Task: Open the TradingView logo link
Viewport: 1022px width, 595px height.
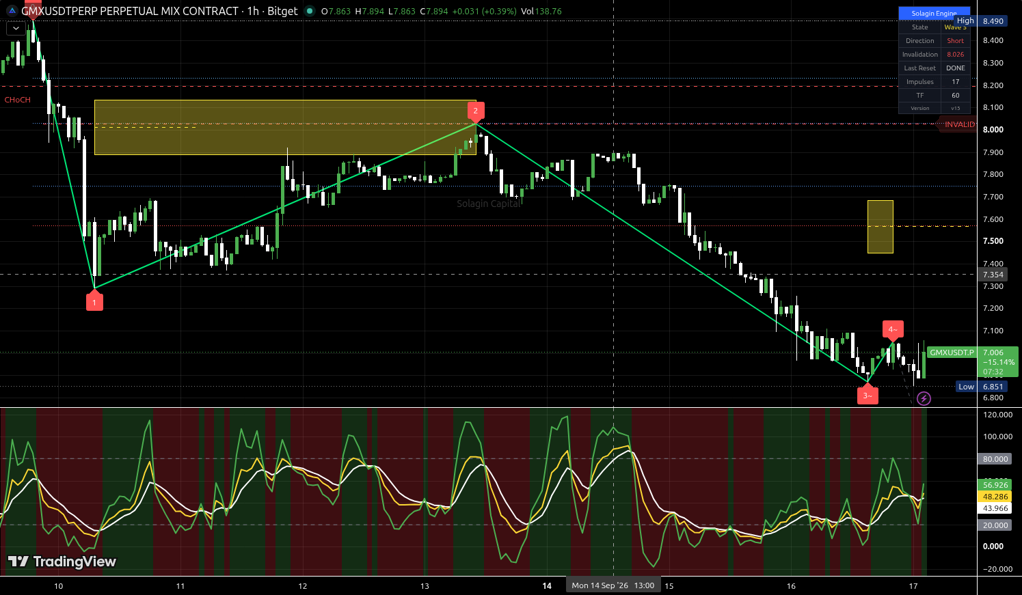Action: 62,562
